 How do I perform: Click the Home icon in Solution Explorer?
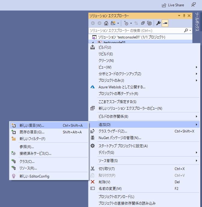pyautogui.click(x=106, y=23)
